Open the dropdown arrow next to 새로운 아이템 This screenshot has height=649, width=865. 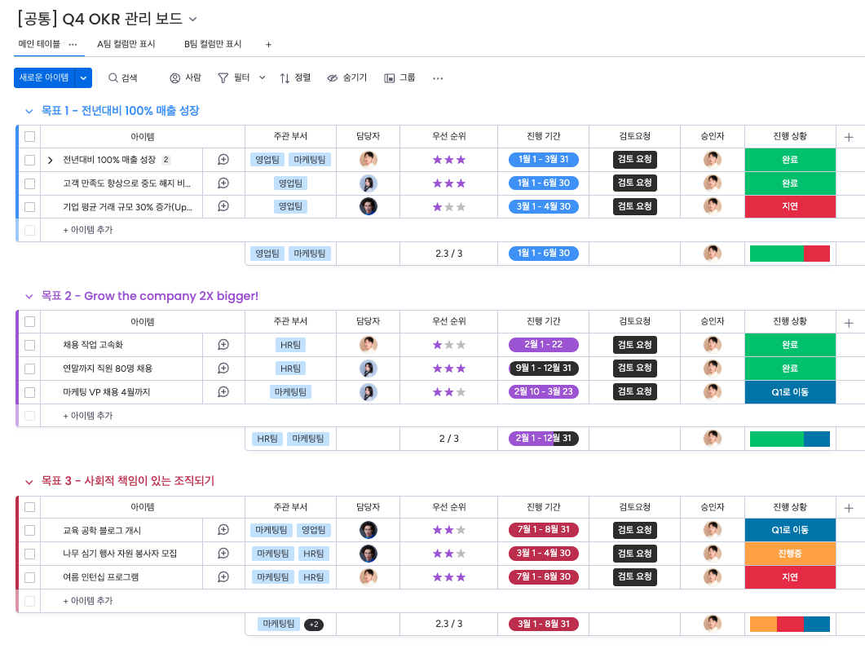point(85,77)
